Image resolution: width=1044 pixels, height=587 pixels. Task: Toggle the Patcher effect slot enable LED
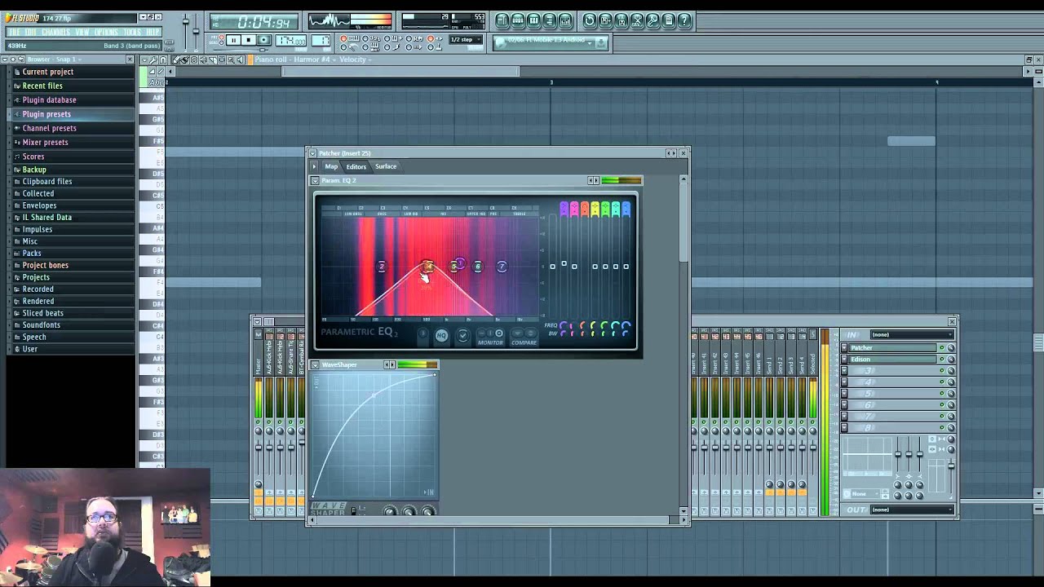click(x=941, y=348)
